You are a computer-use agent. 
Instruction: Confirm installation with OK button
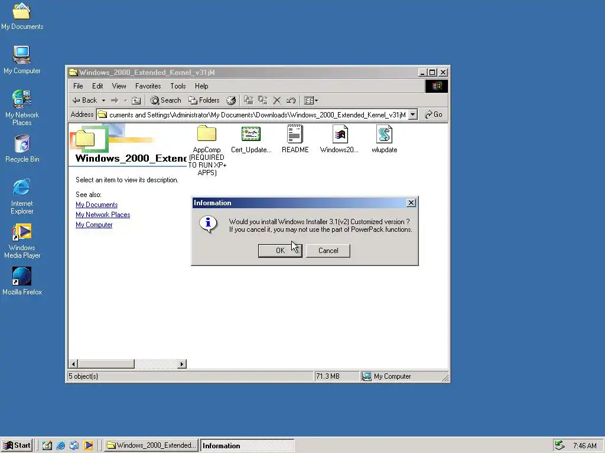click(280, 250)
